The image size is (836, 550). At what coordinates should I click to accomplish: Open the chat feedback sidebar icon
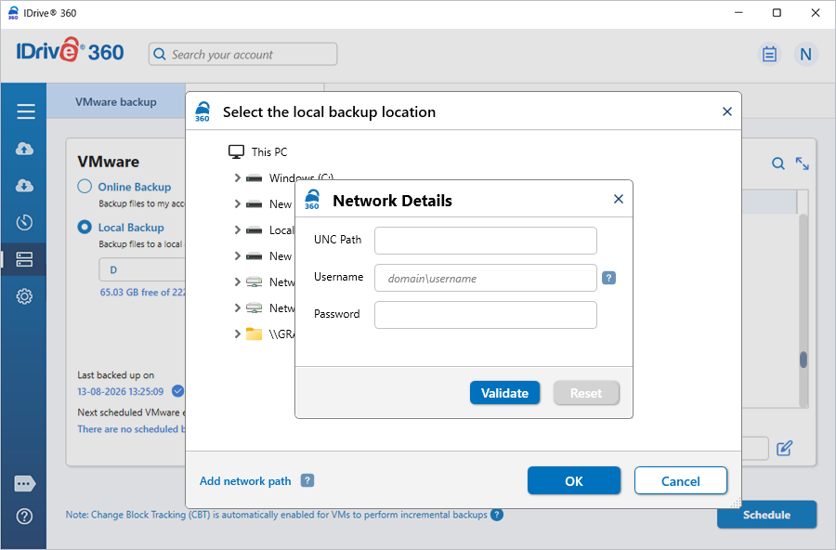[24, 484]
